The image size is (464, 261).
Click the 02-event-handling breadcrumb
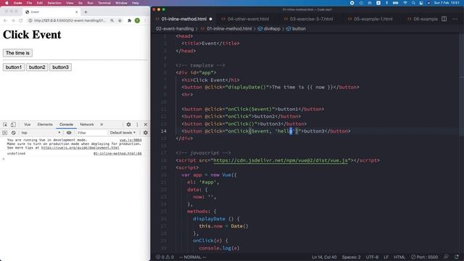pos(175,29)
